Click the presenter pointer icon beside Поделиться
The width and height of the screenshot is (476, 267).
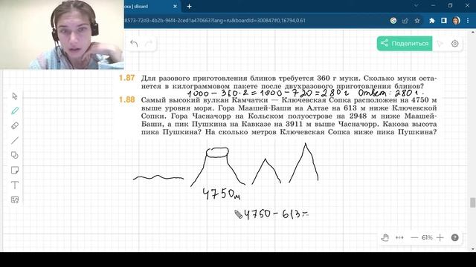tap(440, 44)
